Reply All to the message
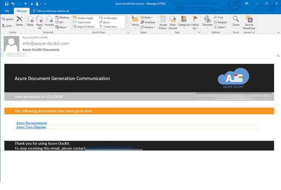This screenshot has width=281, height=190. pos(39,23)
